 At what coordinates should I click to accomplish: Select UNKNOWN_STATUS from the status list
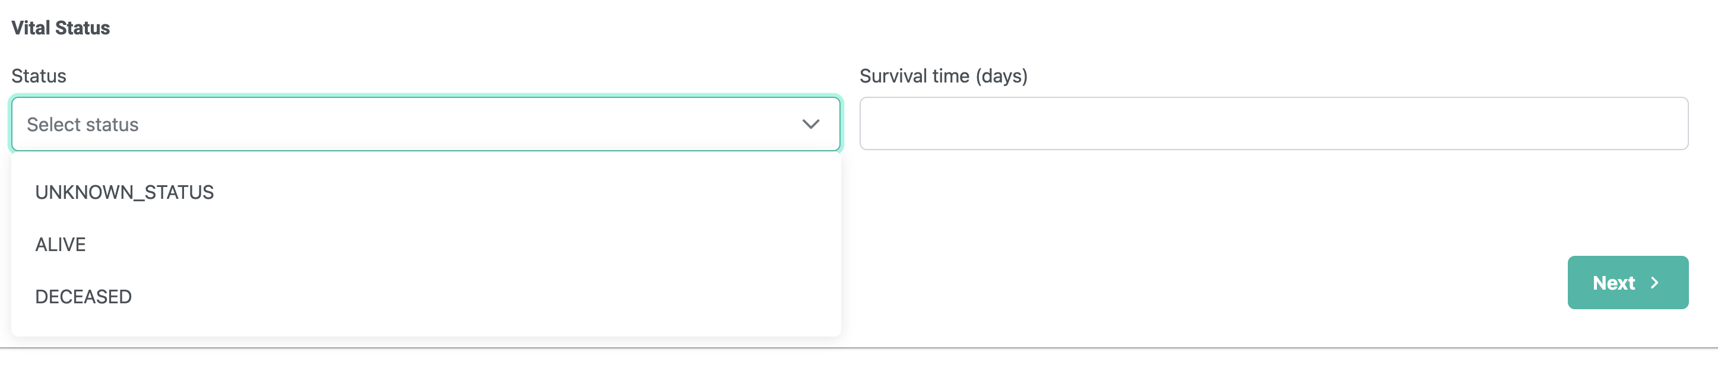[125, 192]
